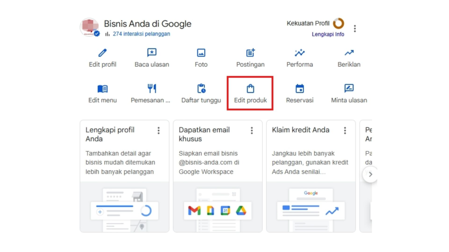Screen dimensions: 449x252
Task: Click the Reservasi label
Action: (x=299, y=100)
